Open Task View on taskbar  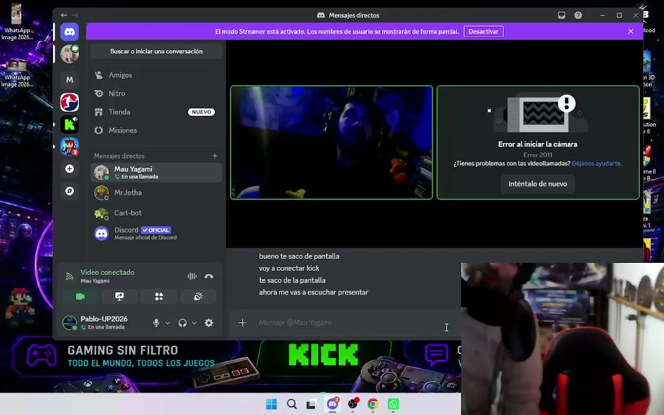(311, 405)
